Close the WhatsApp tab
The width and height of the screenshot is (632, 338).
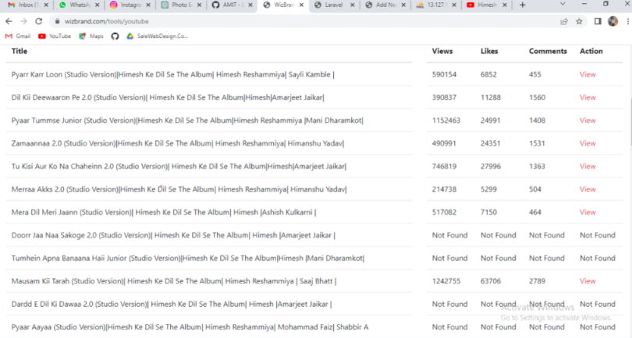click(x=97, y=5)
